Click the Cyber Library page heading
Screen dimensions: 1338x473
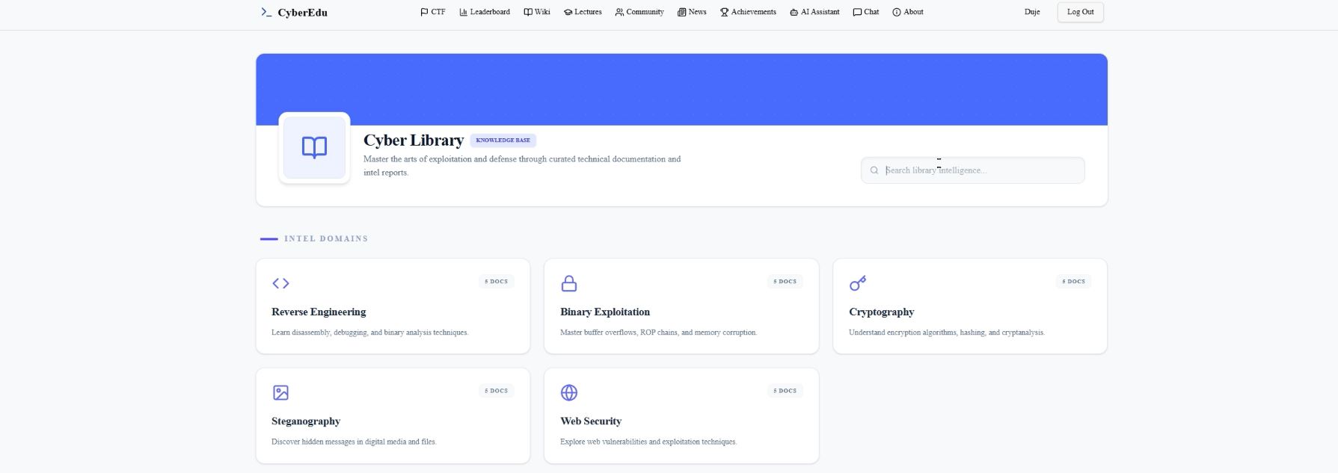tap(414, 140)
